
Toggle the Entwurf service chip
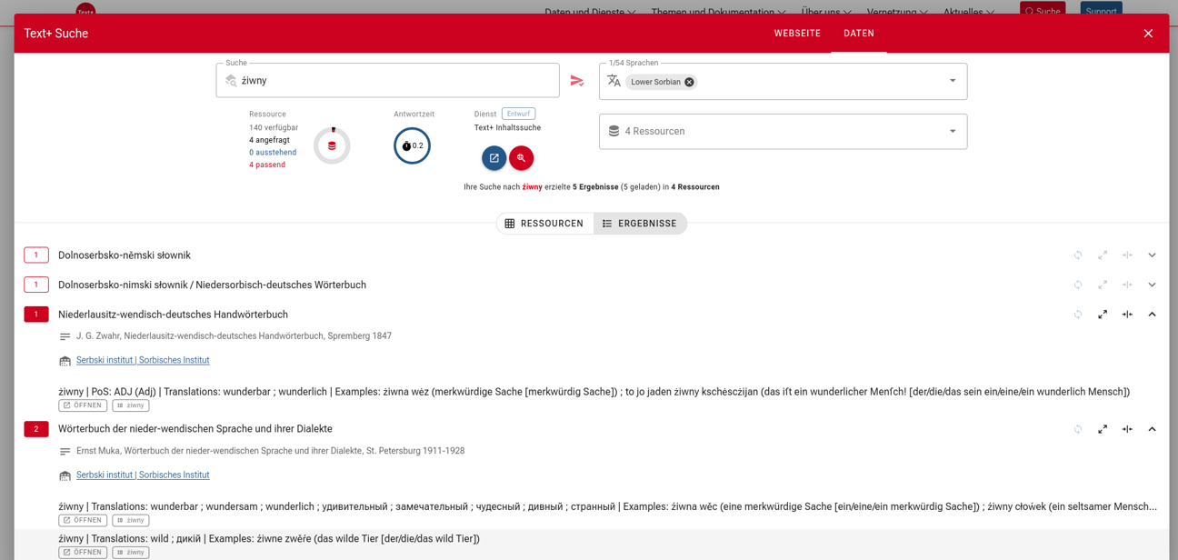pos(518,114)
